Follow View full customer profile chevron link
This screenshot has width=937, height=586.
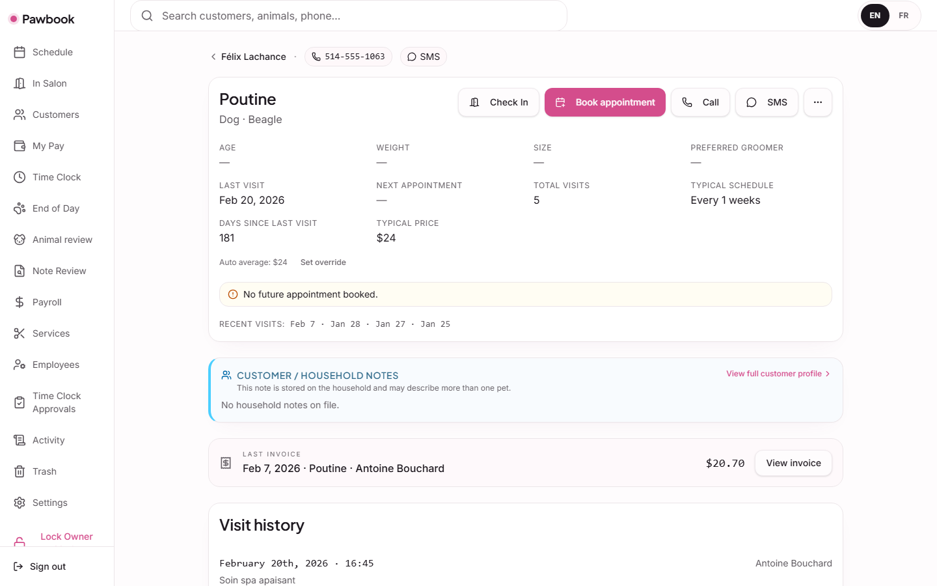[x=778, y=374]
